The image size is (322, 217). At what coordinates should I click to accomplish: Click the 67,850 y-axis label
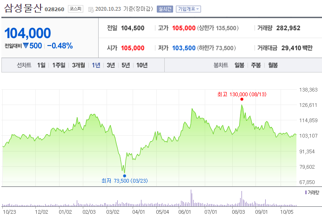(x=307, y=182)
